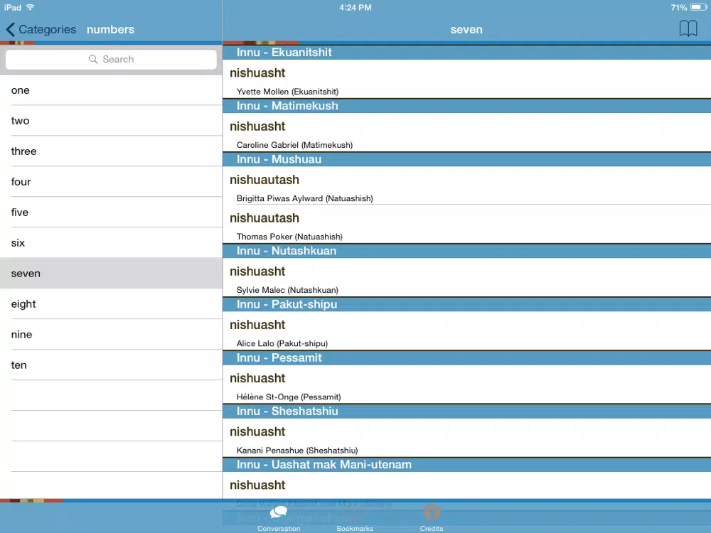711x533 pixels.
Task: Tap the Innu - Ekuanitshit header
Action: [x=466, y=53]
